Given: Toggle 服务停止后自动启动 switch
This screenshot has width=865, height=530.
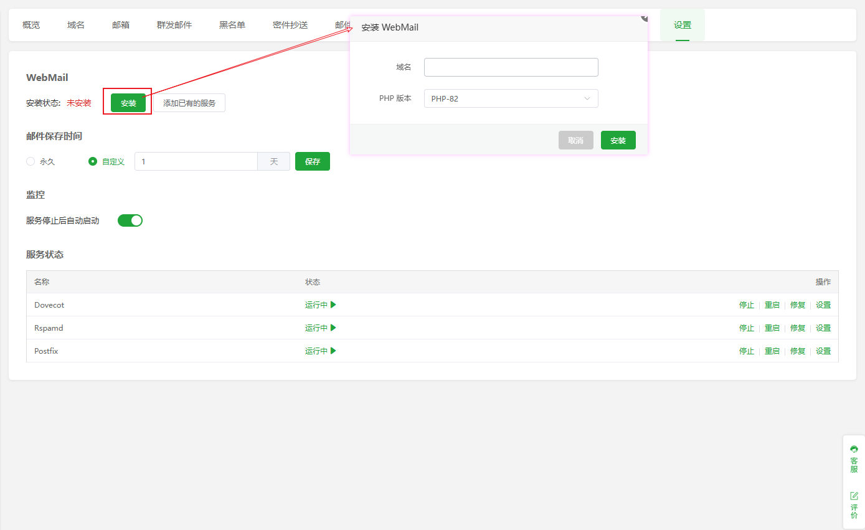Looking at the screenshot, I should (130, 220).
